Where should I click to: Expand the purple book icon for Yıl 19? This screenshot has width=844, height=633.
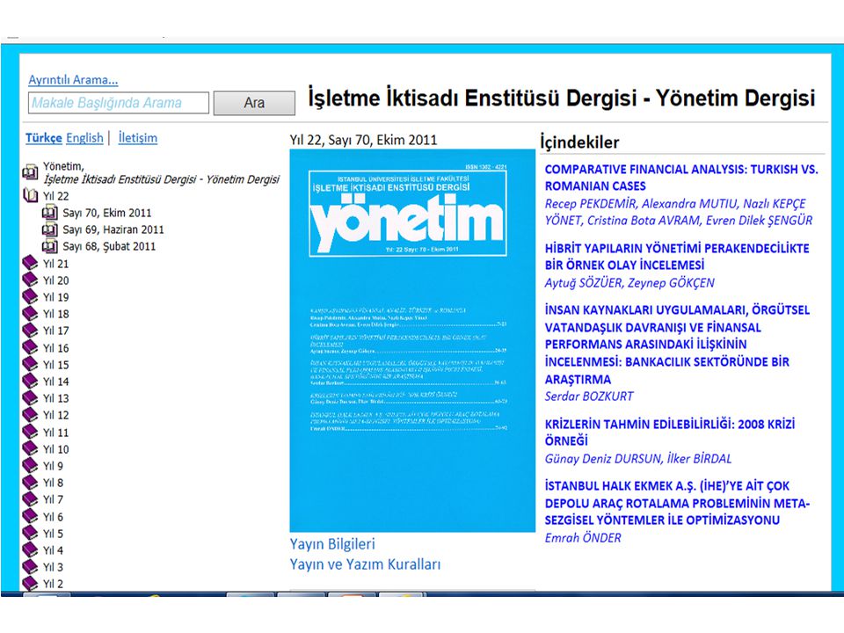(x=30, y=296)
